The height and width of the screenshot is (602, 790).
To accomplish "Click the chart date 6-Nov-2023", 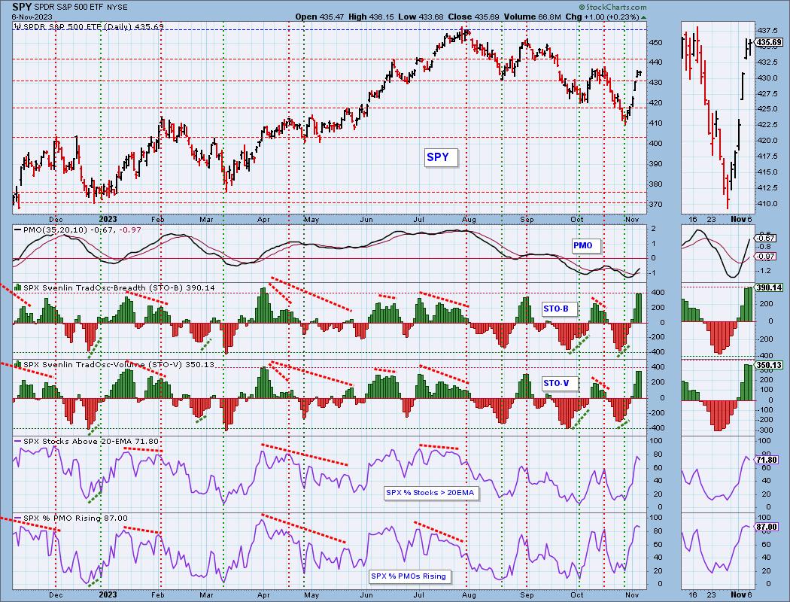I will [30, 17].
